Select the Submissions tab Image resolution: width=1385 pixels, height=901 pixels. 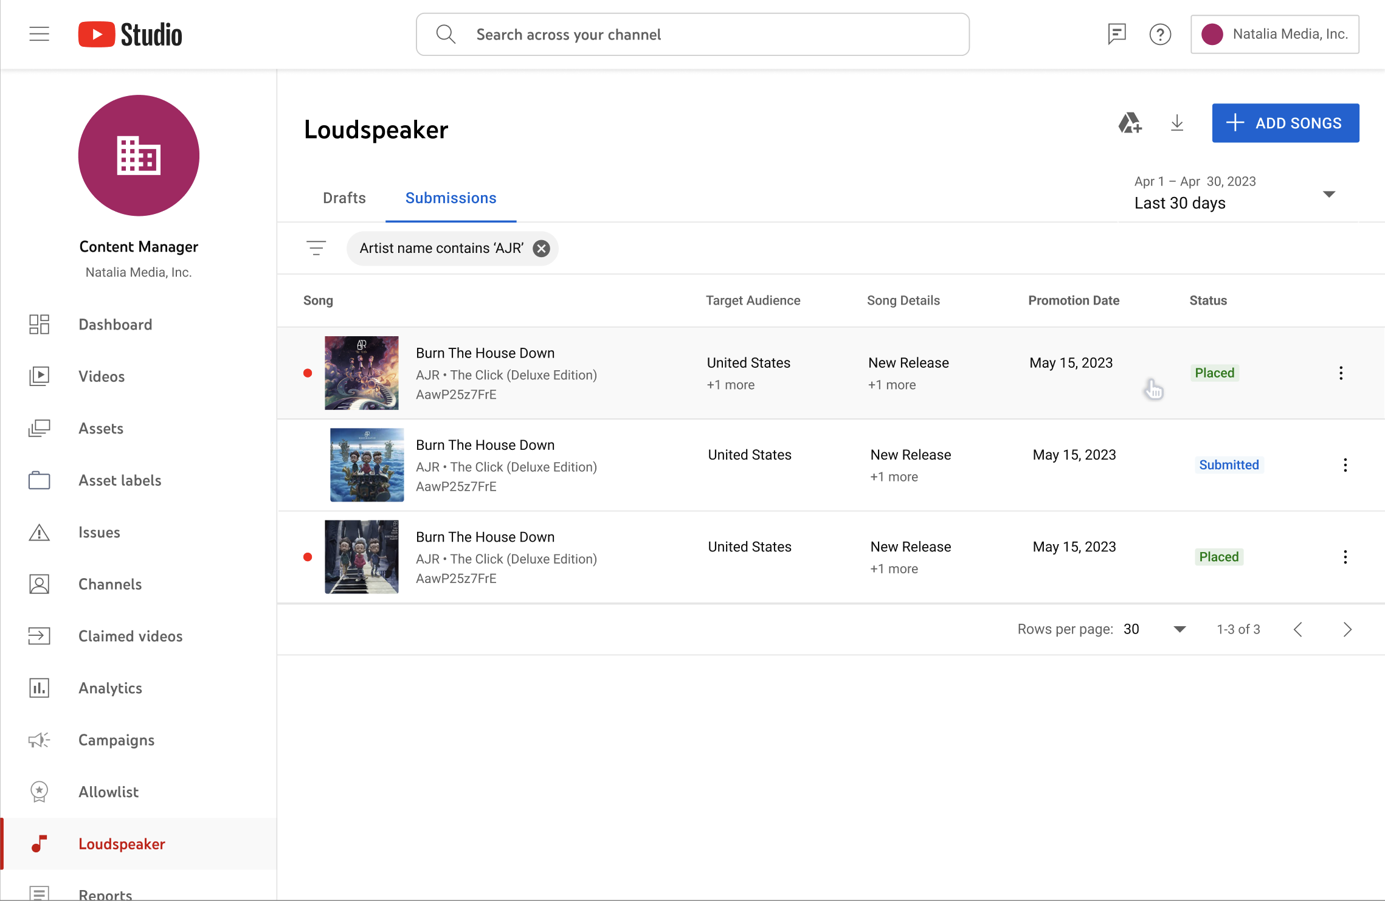(451, 198)
